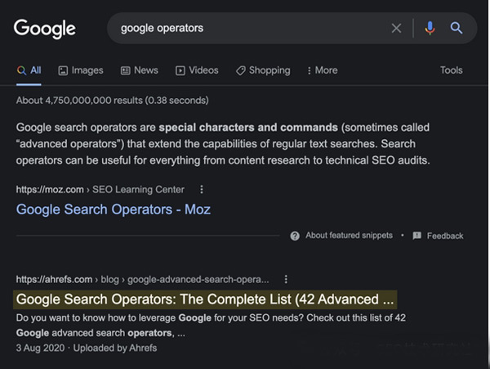Image resolution: width=490 pixels, height=369 pixels.
Task: Click About featured snippets link
Action: click(x=349, y=236)
